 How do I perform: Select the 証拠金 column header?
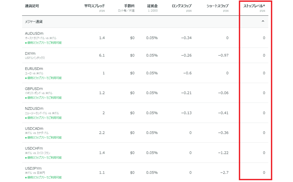point(152,6)
